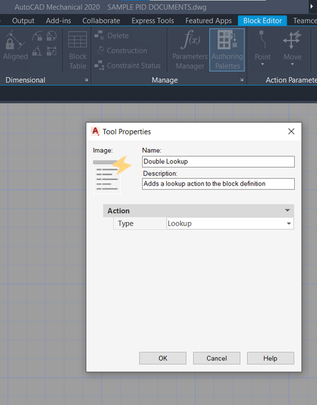Image resolution: width=317 pixels, height=405 pixels.
Task: Click the Convert dimensional constraint icon
Action: 52,51
